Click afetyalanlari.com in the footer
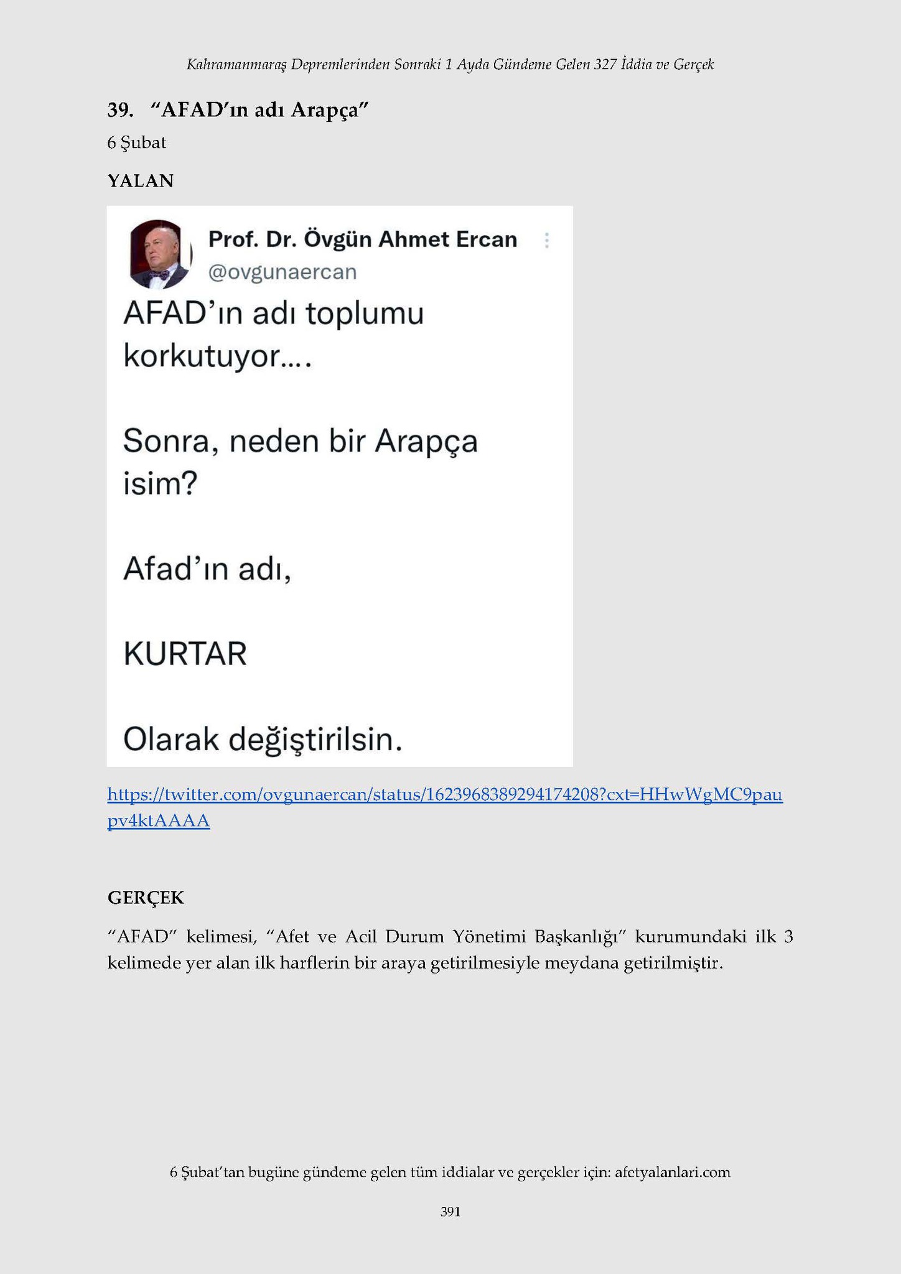Viewport: 901px width, 1274px height. [x=673, y=1173]
